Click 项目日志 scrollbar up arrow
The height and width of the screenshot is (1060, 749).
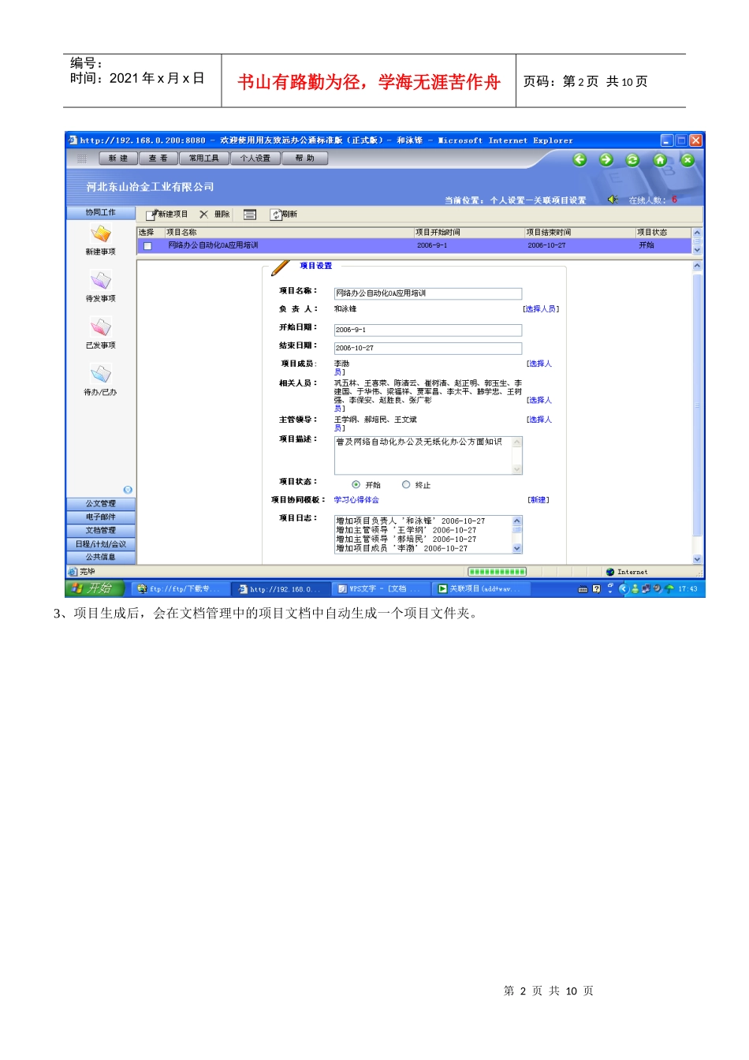pyautogui.click(x=517, y=521)
